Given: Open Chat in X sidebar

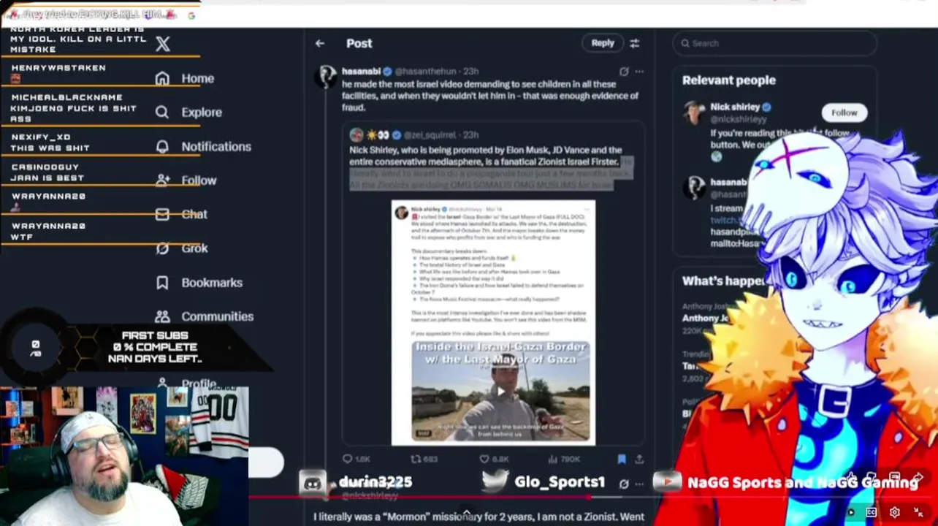Looking at the screenshot, I should click(x=194, y=214).
